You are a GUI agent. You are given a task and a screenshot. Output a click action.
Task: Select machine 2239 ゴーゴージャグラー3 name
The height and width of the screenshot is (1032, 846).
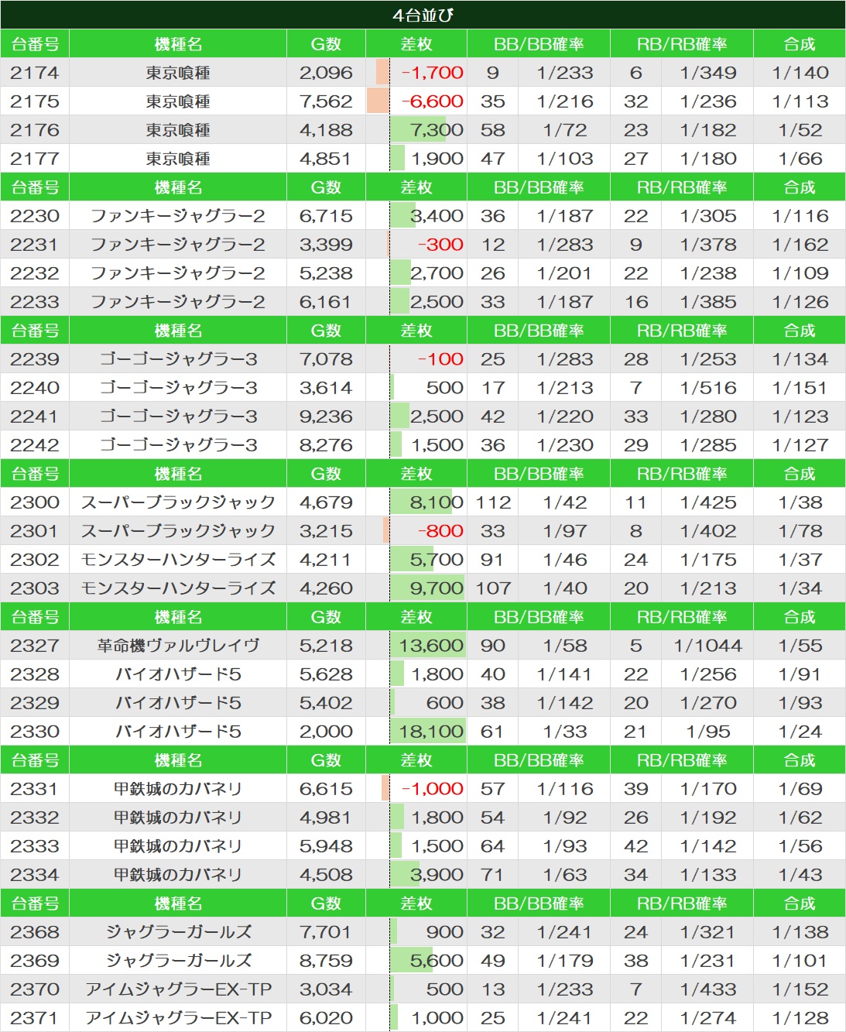[178, 359]
